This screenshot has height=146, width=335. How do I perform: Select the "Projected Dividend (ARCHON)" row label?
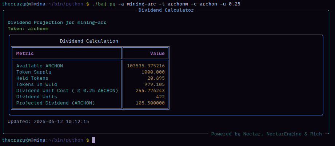point(56,103)
